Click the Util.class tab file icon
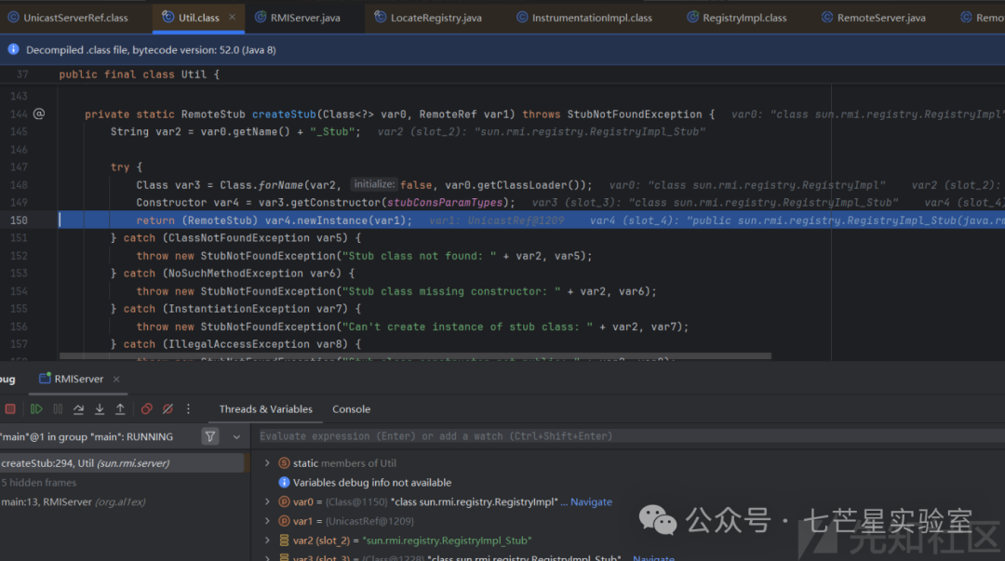This screenshot has height=561, width=1005. [x=167, y=18]
